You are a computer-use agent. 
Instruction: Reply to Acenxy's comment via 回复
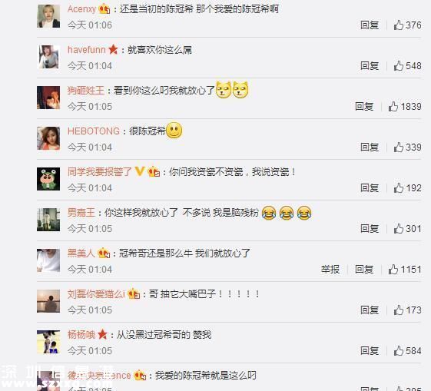[x=370, y=25]
